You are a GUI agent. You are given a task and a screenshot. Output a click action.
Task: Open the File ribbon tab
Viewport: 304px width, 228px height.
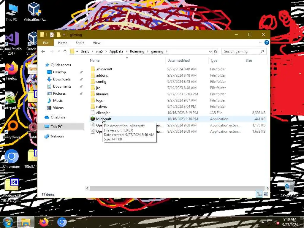click(46, 43)
